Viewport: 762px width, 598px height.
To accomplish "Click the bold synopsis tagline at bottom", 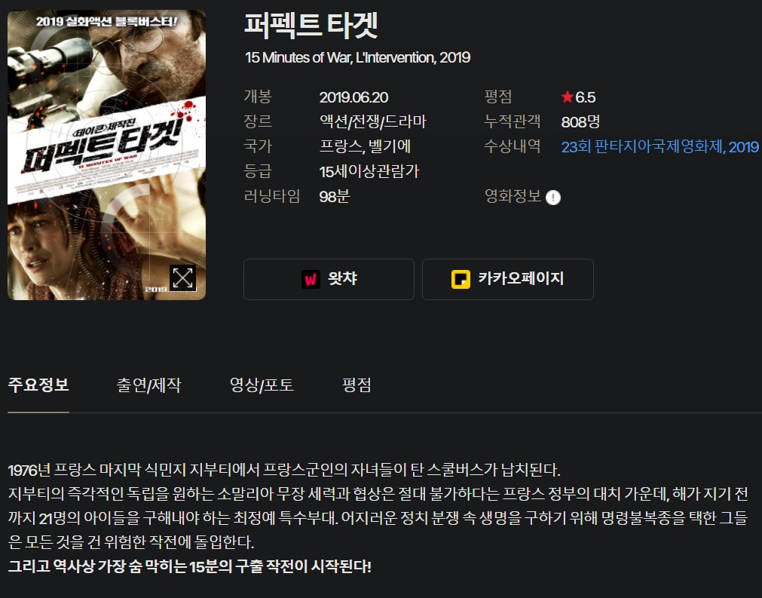I will pos(189,566).
